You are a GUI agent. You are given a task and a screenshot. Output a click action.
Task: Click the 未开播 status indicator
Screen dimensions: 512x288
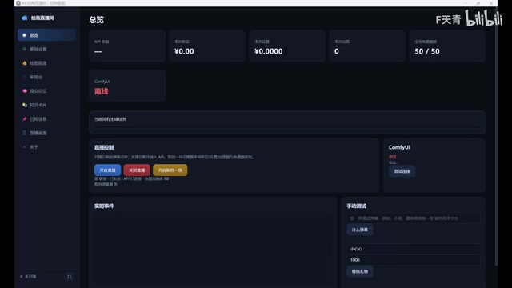(29, 277)
